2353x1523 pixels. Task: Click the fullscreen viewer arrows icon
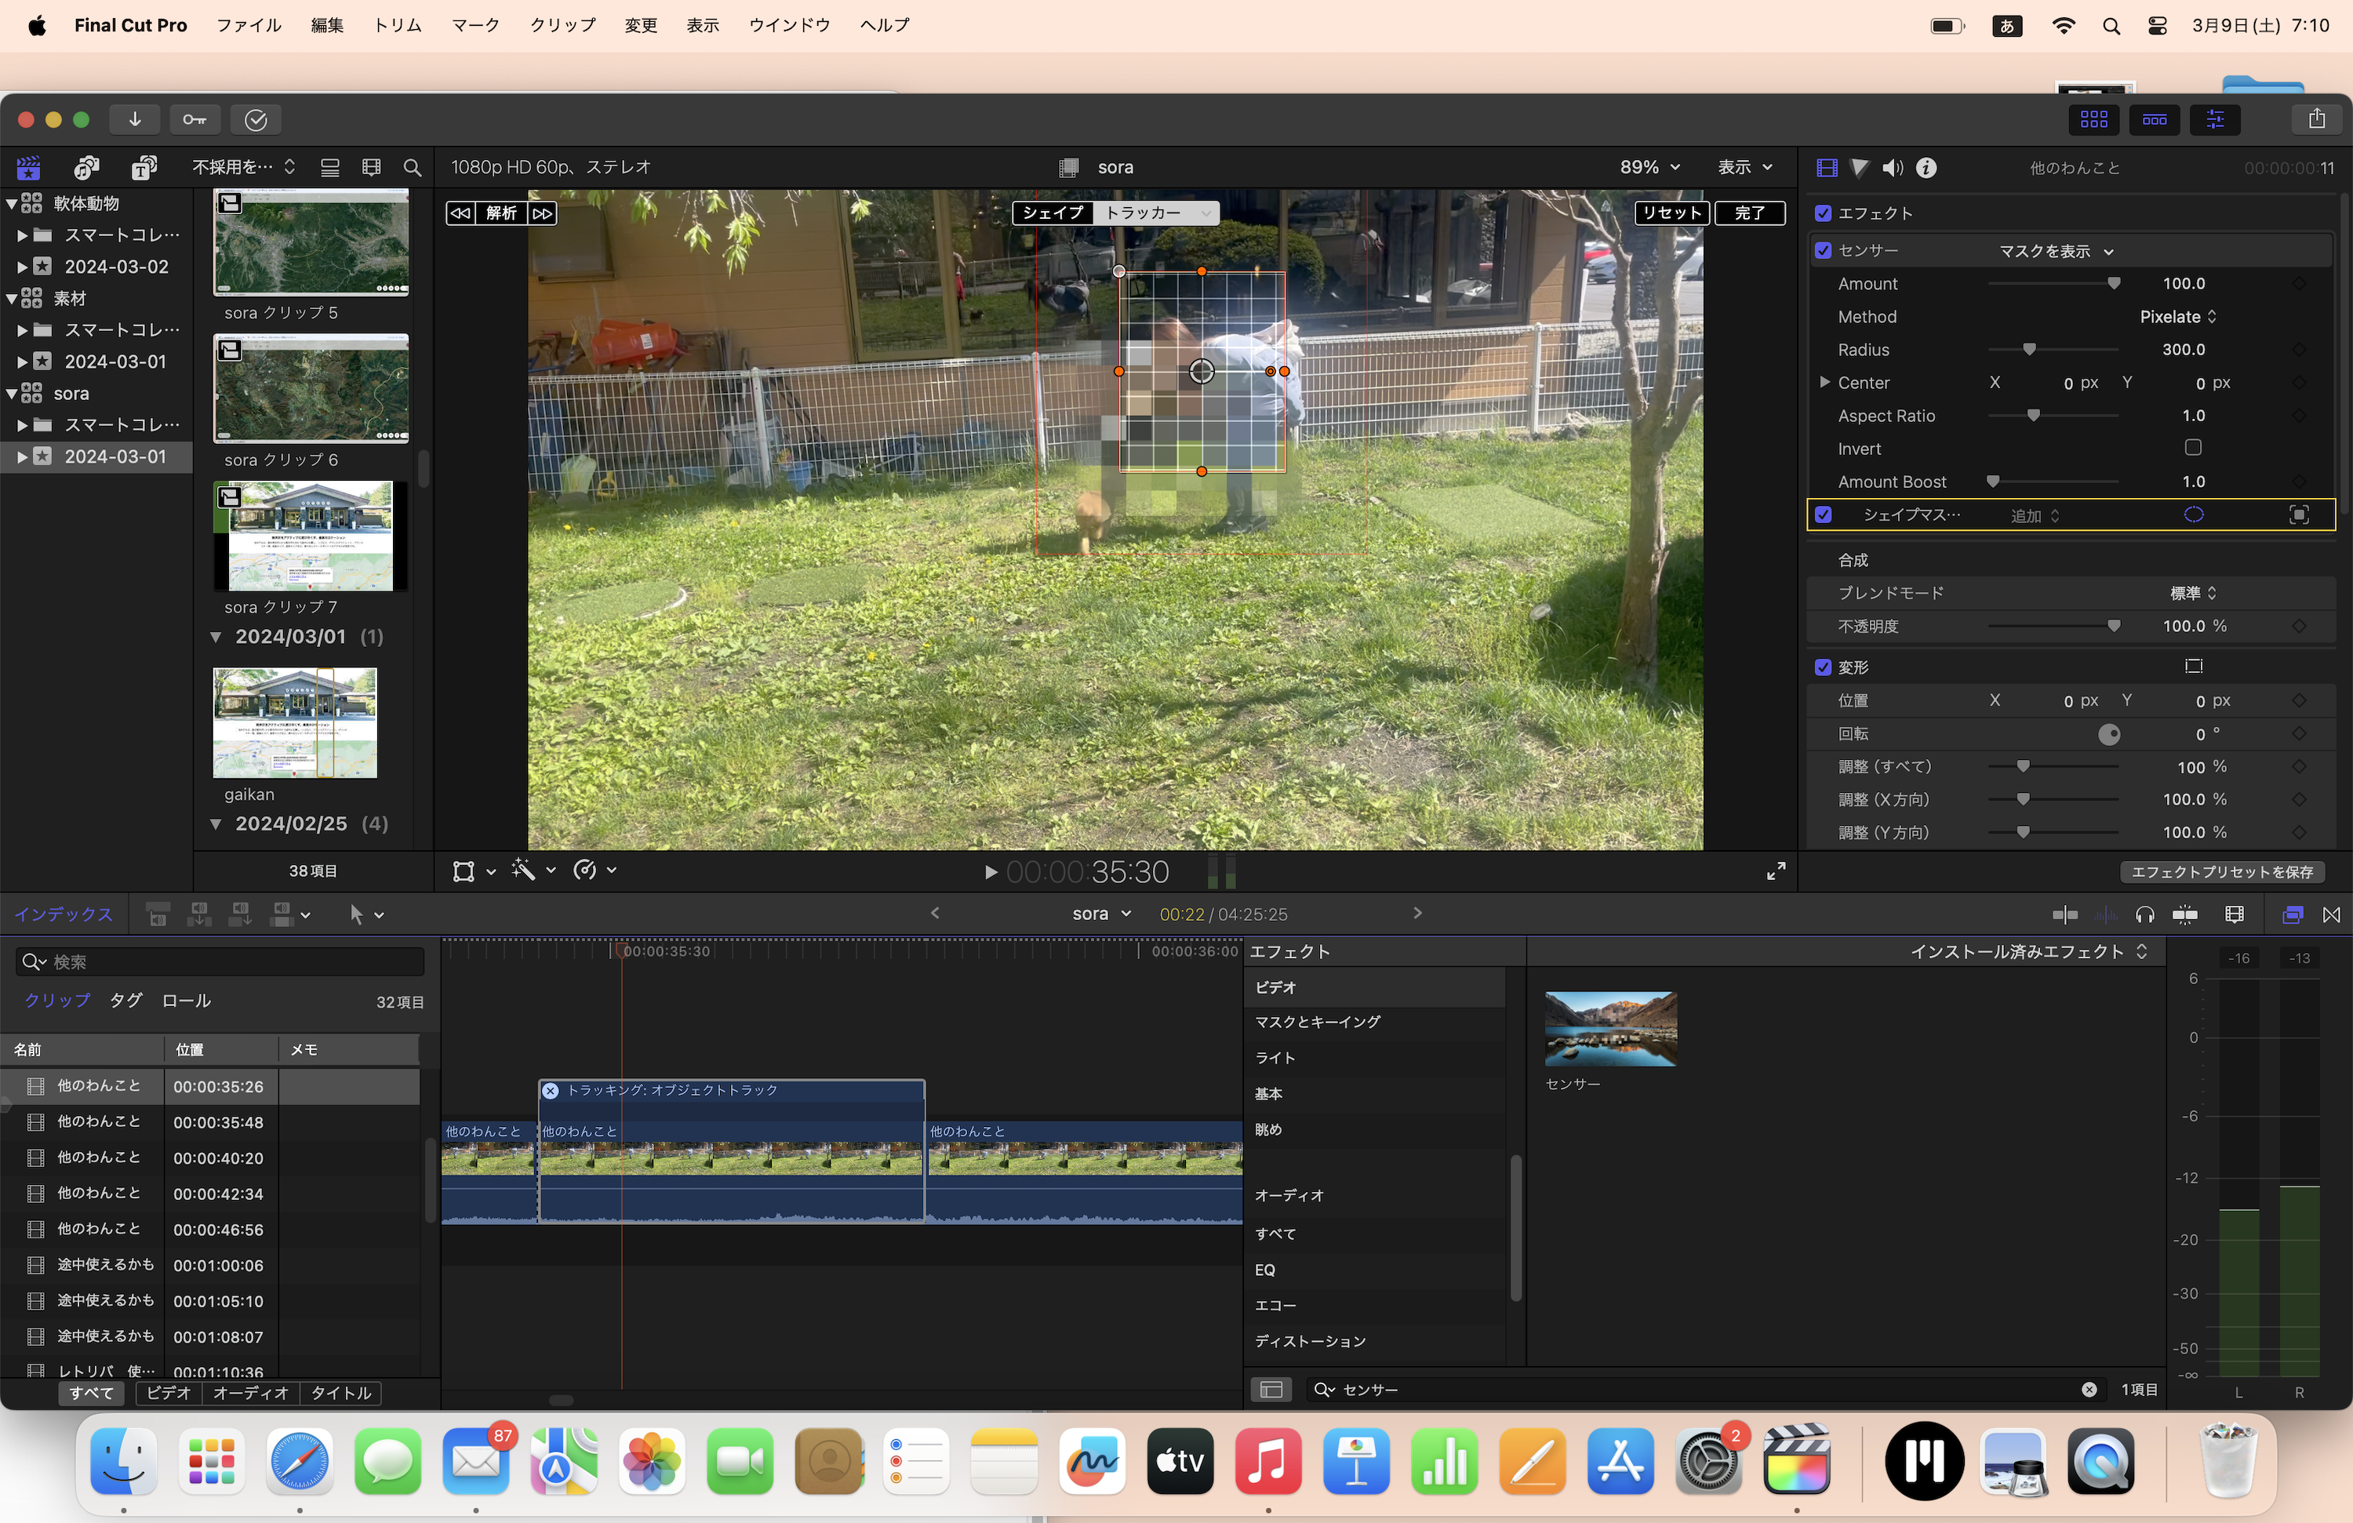pos(1776,871)
